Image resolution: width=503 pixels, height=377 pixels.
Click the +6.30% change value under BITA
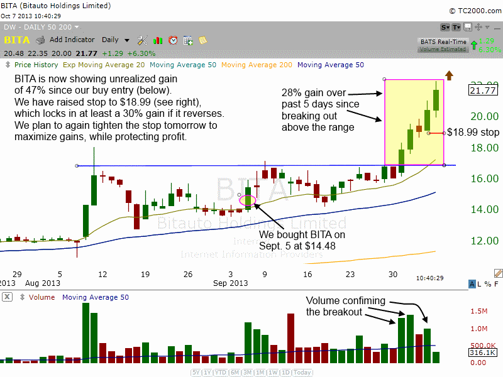click(141, 53)
